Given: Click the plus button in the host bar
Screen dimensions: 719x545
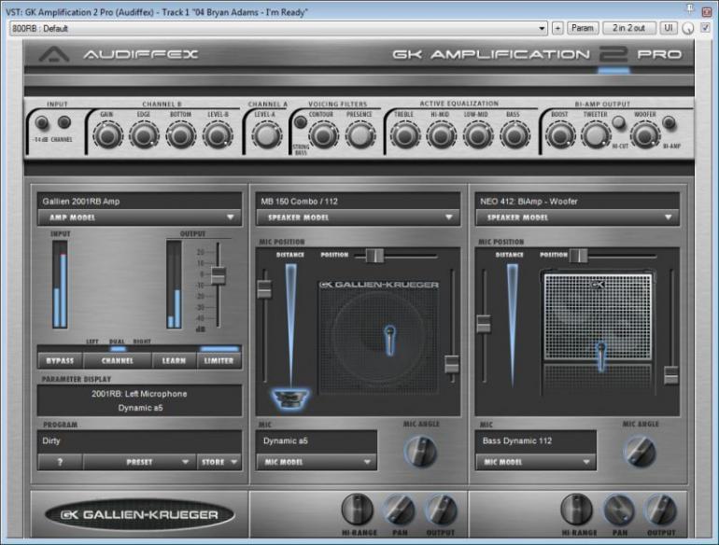Looking at the screenshot, I should [557, 28].
